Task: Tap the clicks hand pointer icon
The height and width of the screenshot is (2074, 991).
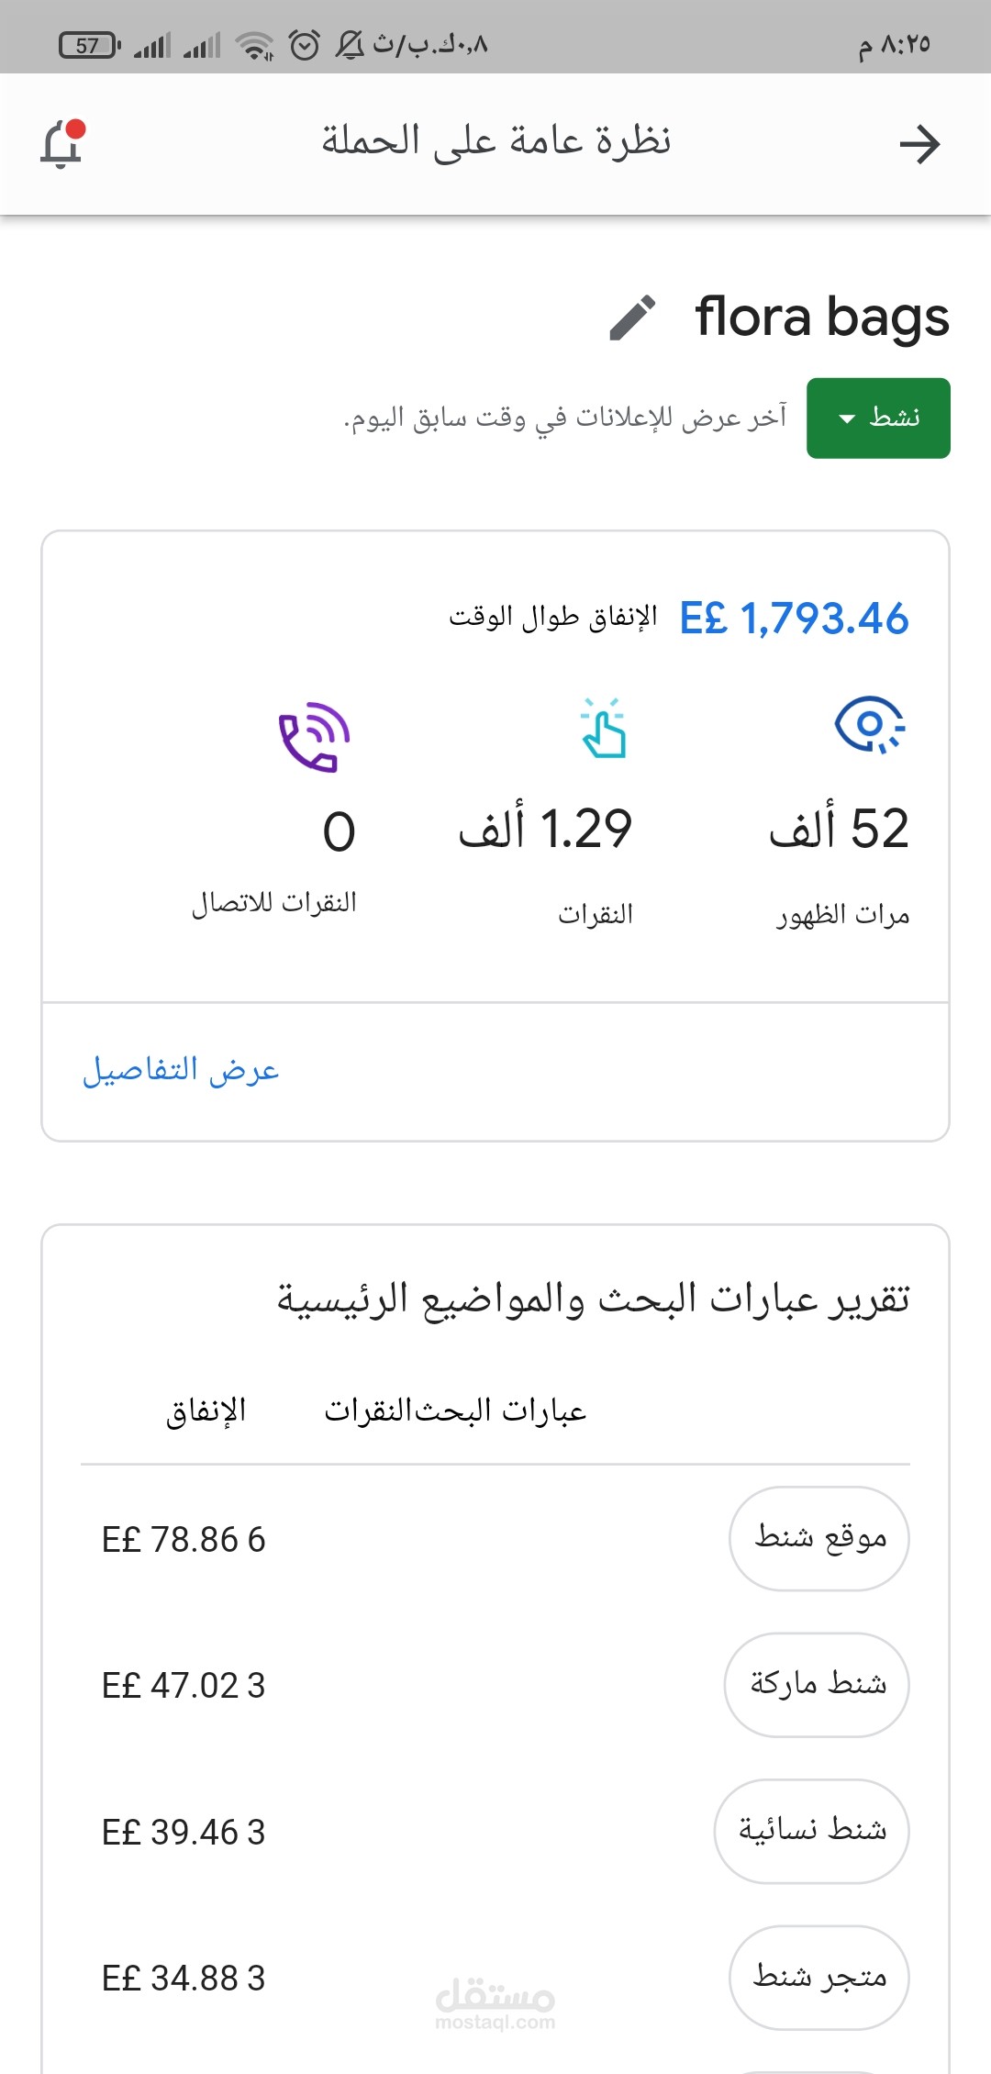Action: [x=603, y=729]
